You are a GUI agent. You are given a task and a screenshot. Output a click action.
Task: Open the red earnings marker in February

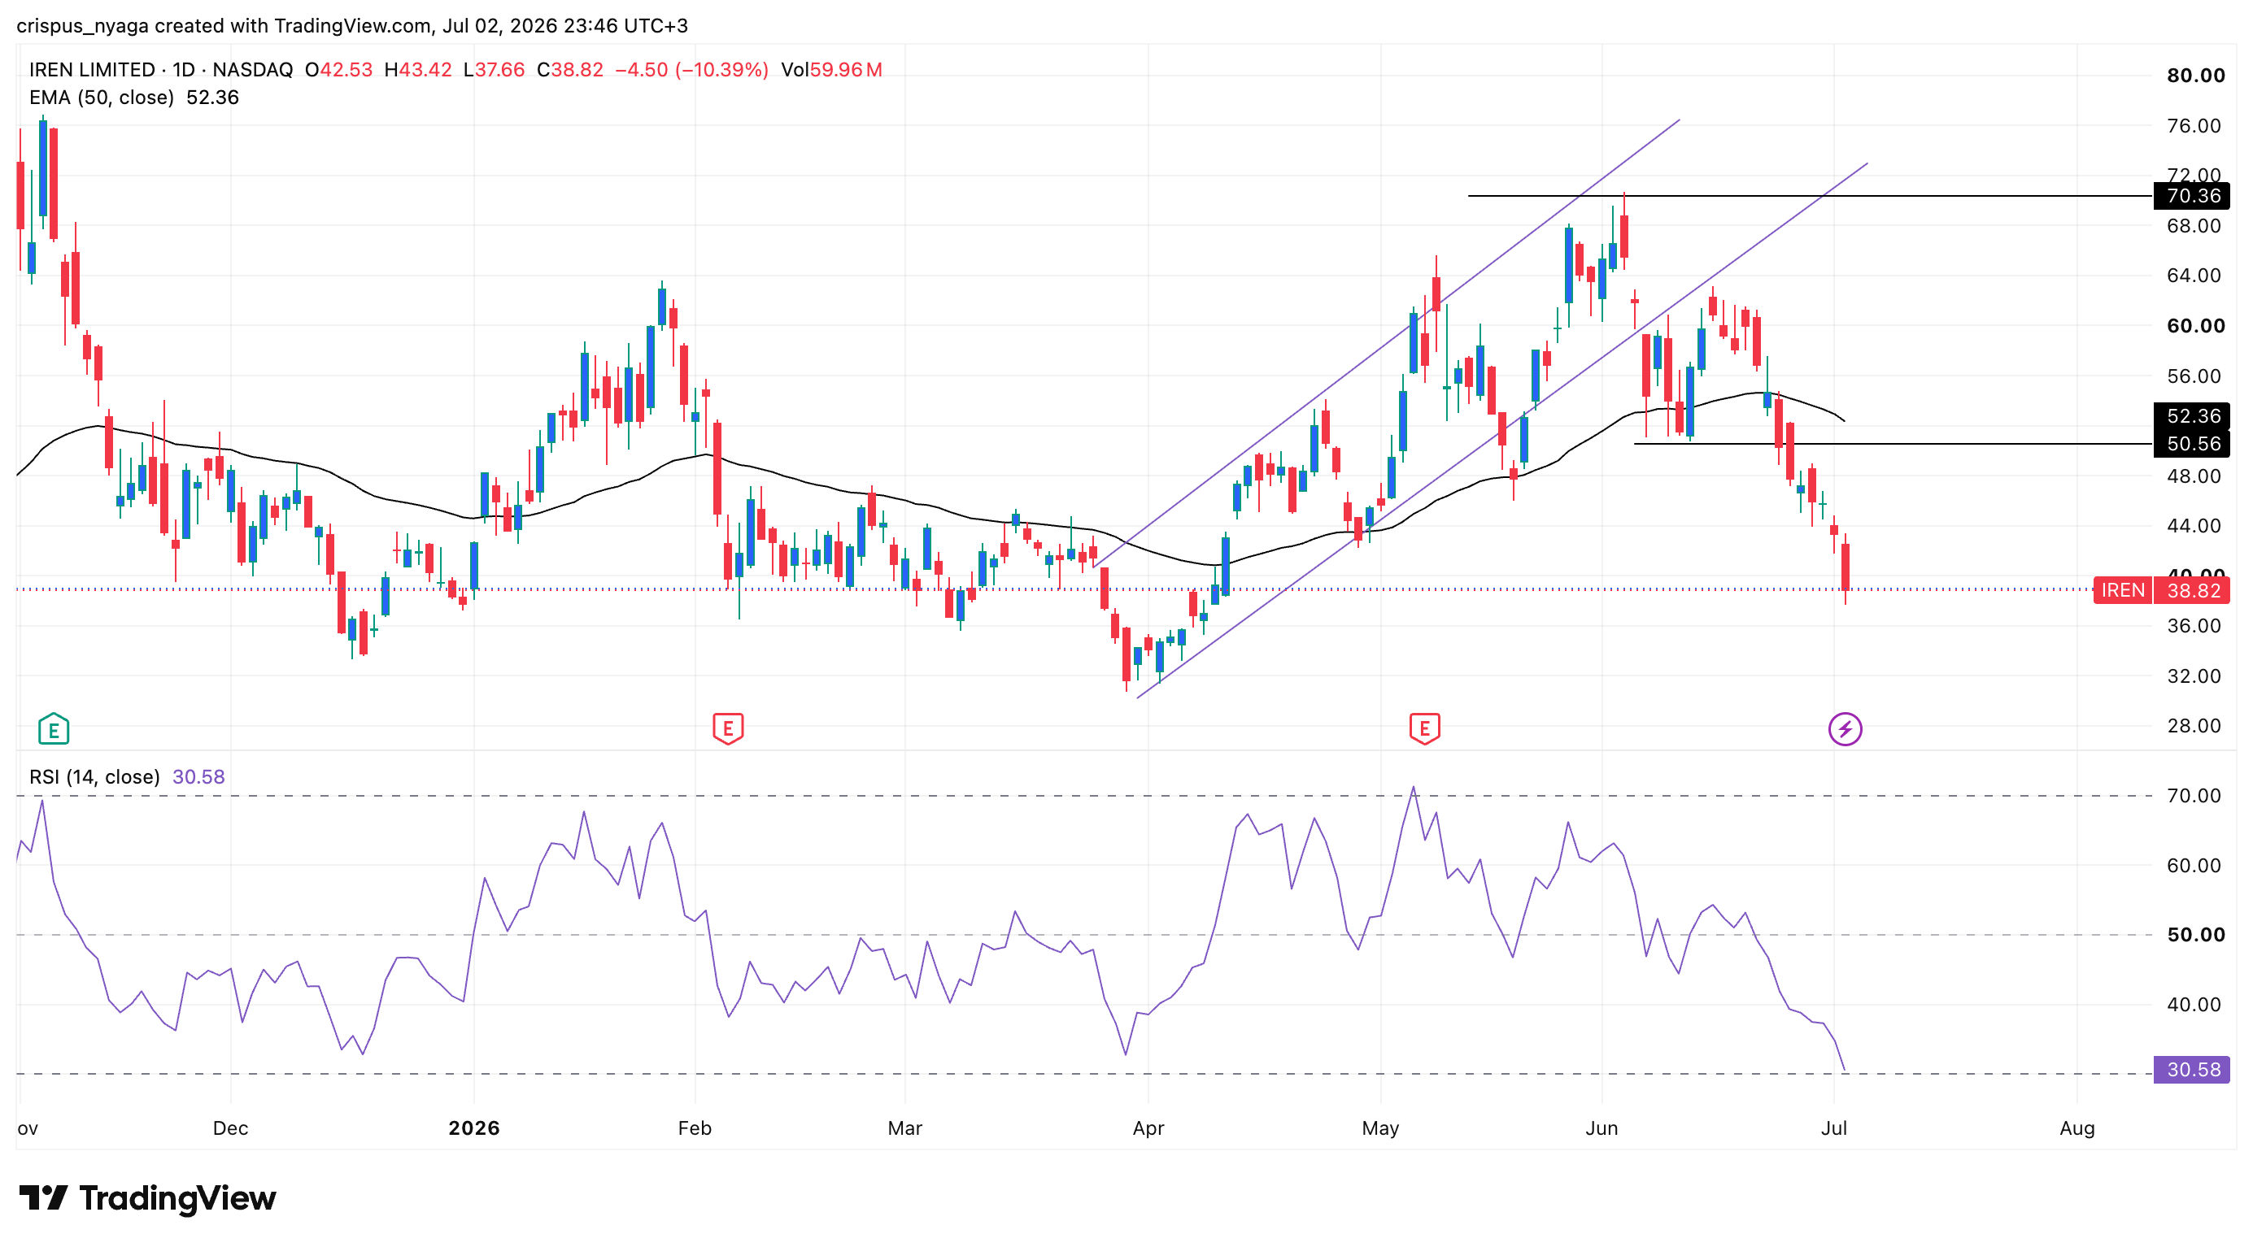point(728,728)
